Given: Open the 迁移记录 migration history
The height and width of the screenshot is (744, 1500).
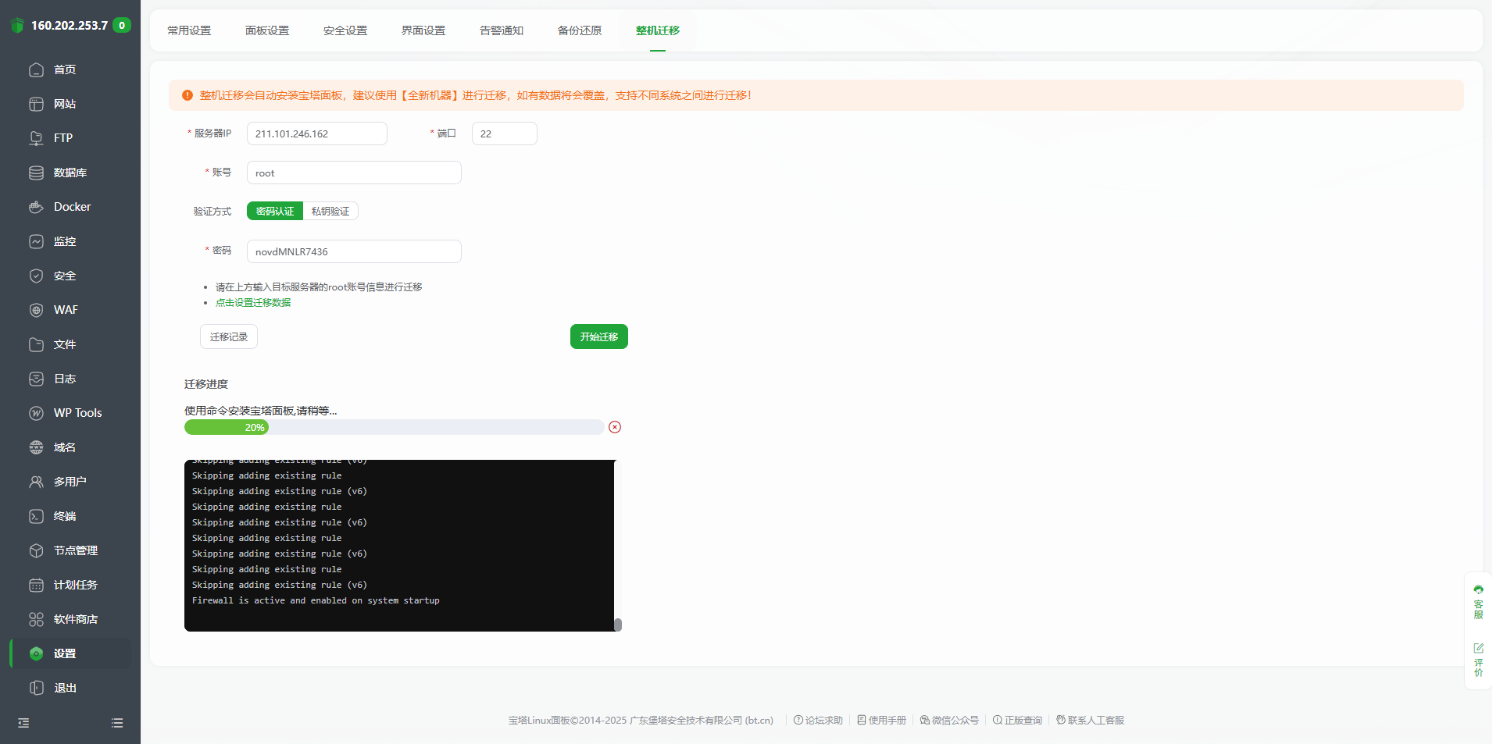Looking at the screenshot, I should click(x=228, y=336).
